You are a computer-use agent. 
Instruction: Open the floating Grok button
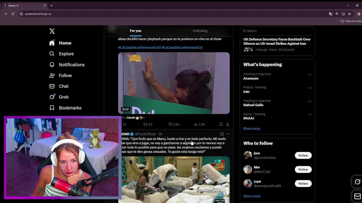pos(357,182)
